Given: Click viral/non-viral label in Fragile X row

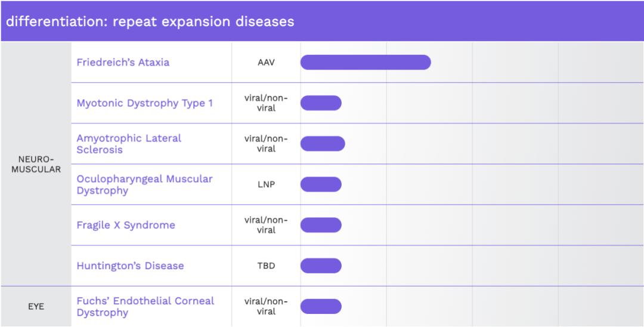Looking at the screenshot, I should click(x=266, y=225).
